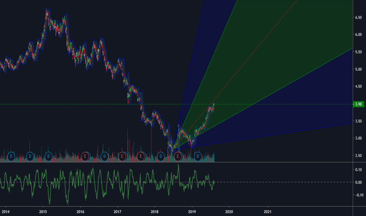
Task: Click the 3.50 price axis label
Action: click(358, 121)
